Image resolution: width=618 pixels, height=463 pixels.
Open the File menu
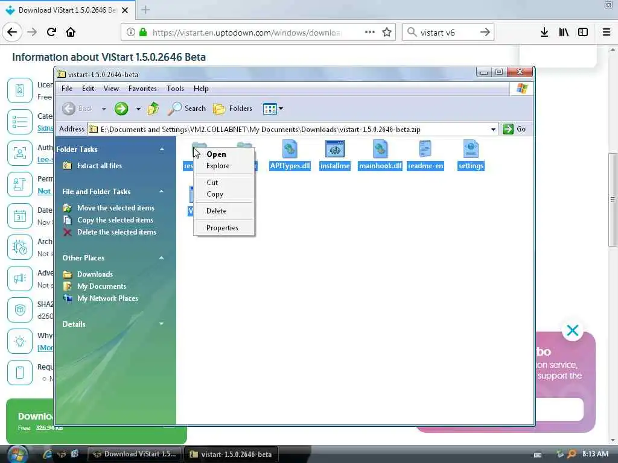click(x=67, y=89)
